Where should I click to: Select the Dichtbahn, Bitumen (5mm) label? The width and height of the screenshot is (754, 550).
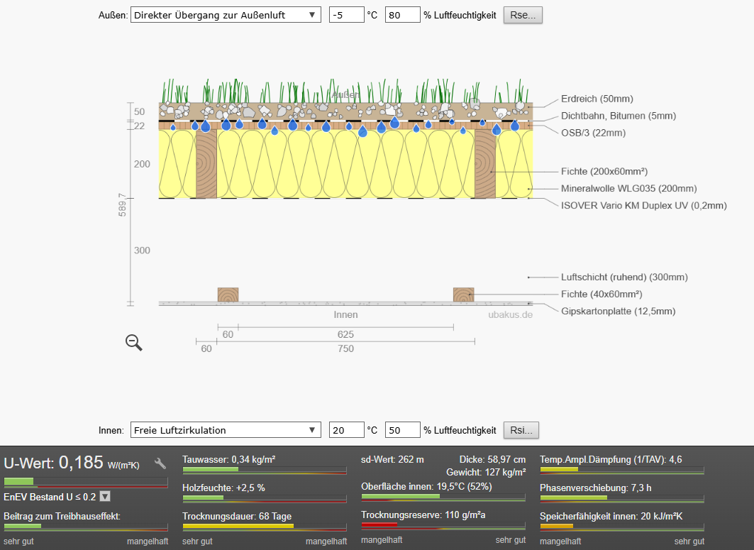click(618, 116)
